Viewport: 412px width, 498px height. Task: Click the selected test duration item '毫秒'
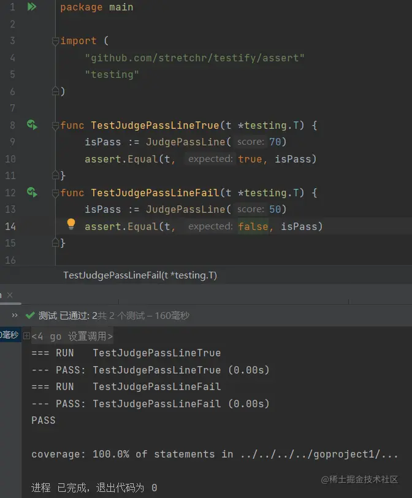point(10,335)
